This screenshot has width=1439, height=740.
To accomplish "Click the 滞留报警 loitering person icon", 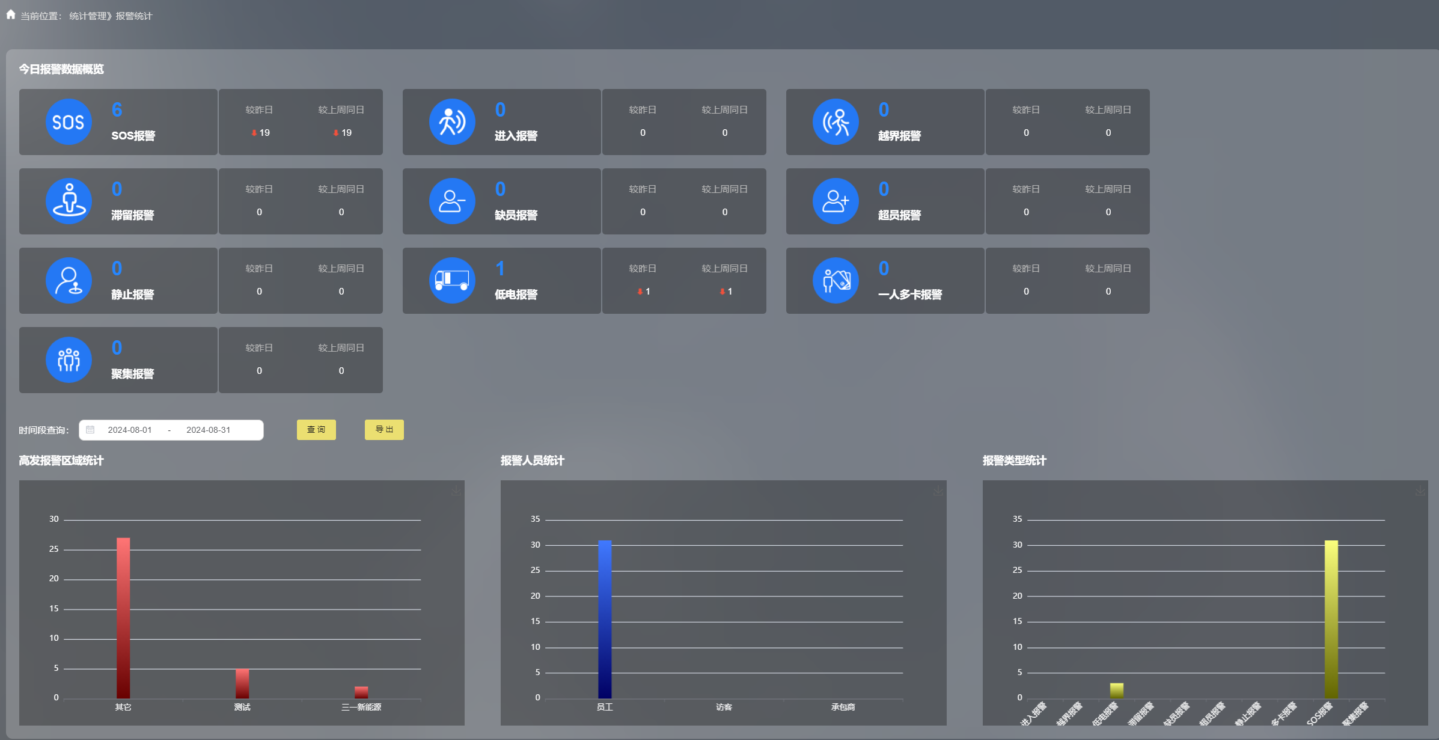I will point(69,201).
